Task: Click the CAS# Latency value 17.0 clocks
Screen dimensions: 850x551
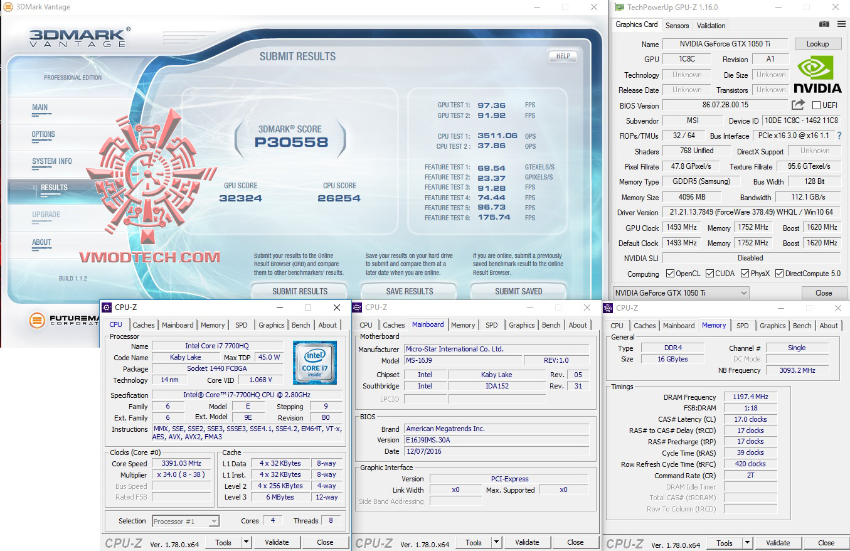Action: tap(750, 419)
